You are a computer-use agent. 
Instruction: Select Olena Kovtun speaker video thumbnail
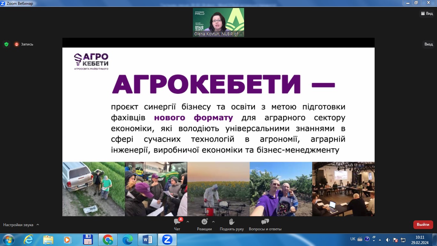(219, 22)
